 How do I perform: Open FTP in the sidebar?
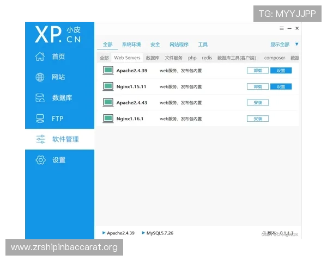(x=58, y=119)
